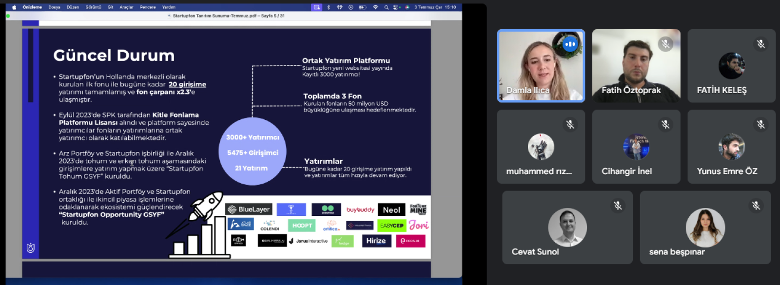
Task: Click muted mic icon on Cevat Sunol tile
Action: (x=618, y=206)
